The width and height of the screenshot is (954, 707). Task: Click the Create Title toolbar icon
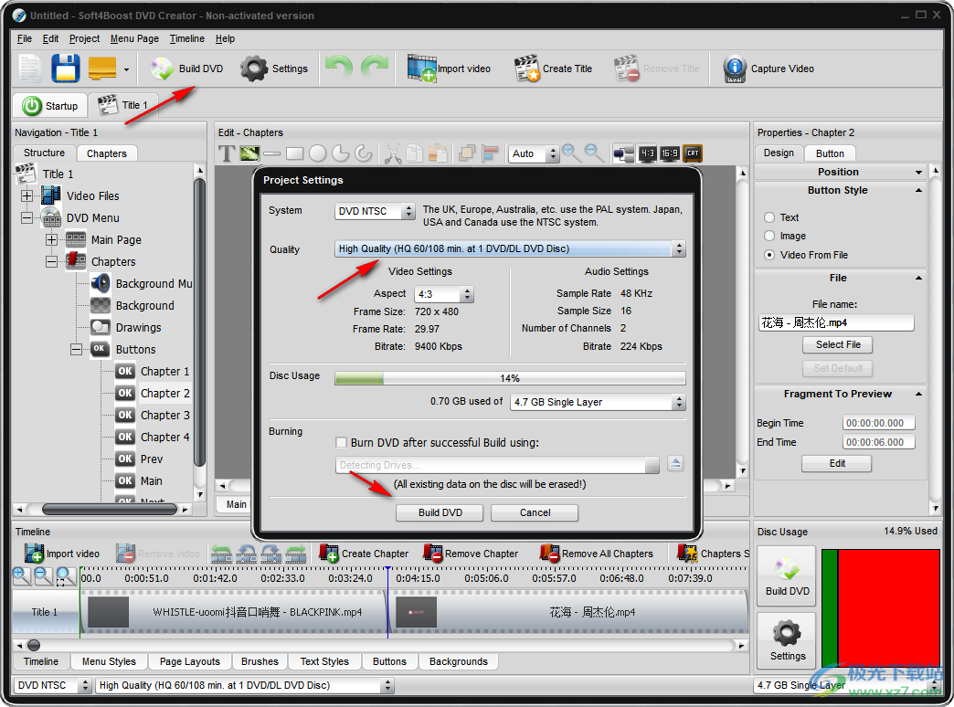[553, 69]
